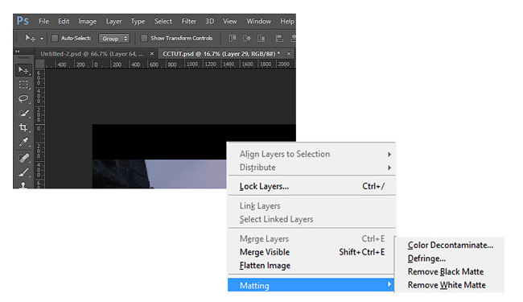This screenshot has width=523, height=302.
Task: Enable the Auto-Select checkbox
Action: [55, 39]
